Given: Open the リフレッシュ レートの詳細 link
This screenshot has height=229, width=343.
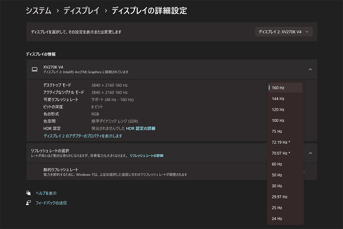Looking at the screenshot, I should (146, 156).
